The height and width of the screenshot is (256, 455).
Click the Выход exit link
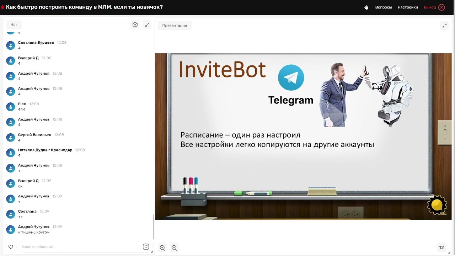point(430,7)
